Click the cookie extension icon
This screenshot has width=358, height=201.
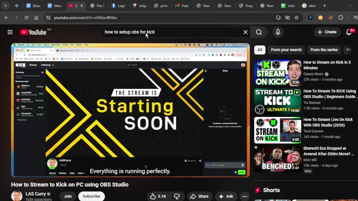pyautogui.click(x=331, y=18)
